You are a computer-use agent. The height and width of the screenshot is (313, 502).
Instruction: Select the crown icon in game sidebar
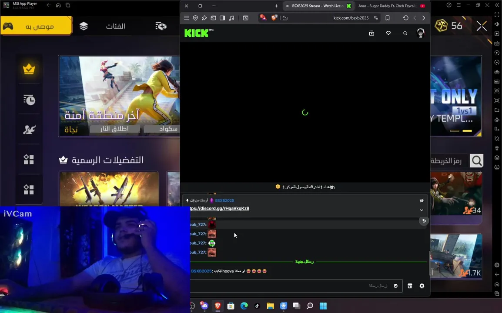coord(29,69)
